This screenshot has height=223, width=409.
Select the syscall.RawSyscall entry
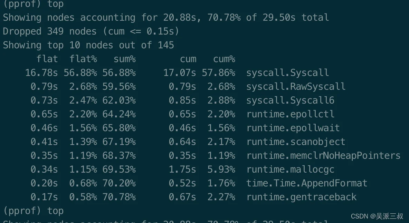pyautogui.click(x=296, y=86)
